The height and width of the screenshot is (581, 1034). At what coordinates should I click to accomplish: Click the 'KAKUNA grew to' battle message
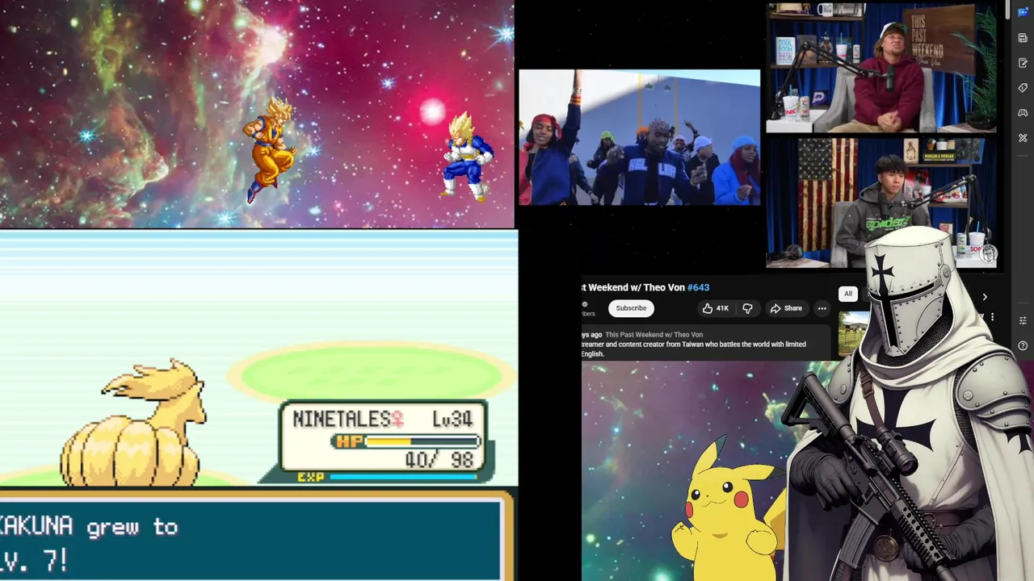click(x=89, y=527)
